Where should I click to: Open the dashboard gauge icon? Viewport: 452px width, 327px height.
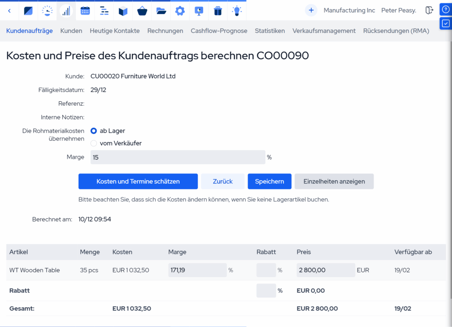click(x=47, y=11)
